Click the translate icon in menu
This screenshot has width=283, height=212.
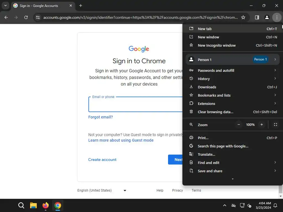[191, 154]
